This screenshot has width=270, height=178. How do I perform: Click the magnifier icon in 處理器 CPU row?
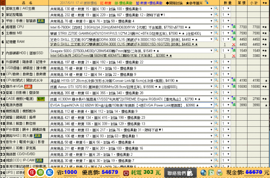click(216, 27)
